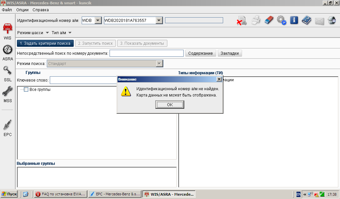This screenshot has height=199, width=340.
Task: Open the help book icon
Action: click(x=306, y=20)
